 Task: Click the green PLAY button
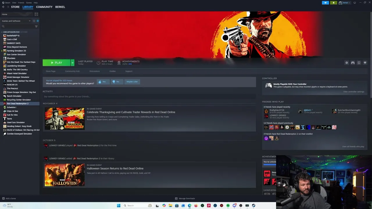[56, 63]
